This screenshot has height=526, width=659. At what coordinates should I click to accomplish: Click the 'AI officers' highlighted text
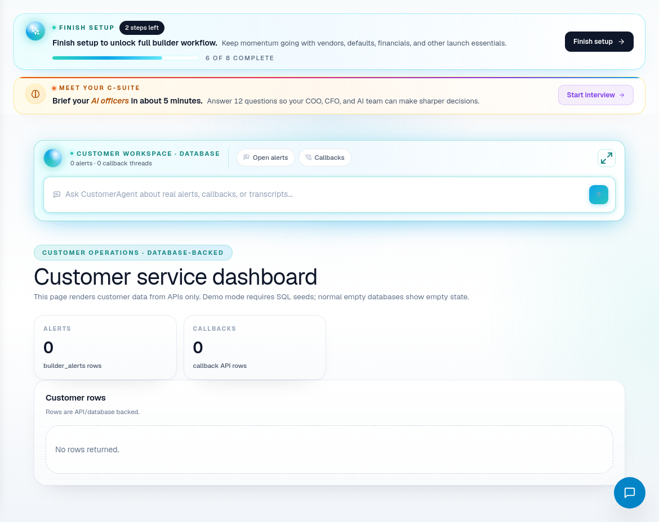pos(110,101)
